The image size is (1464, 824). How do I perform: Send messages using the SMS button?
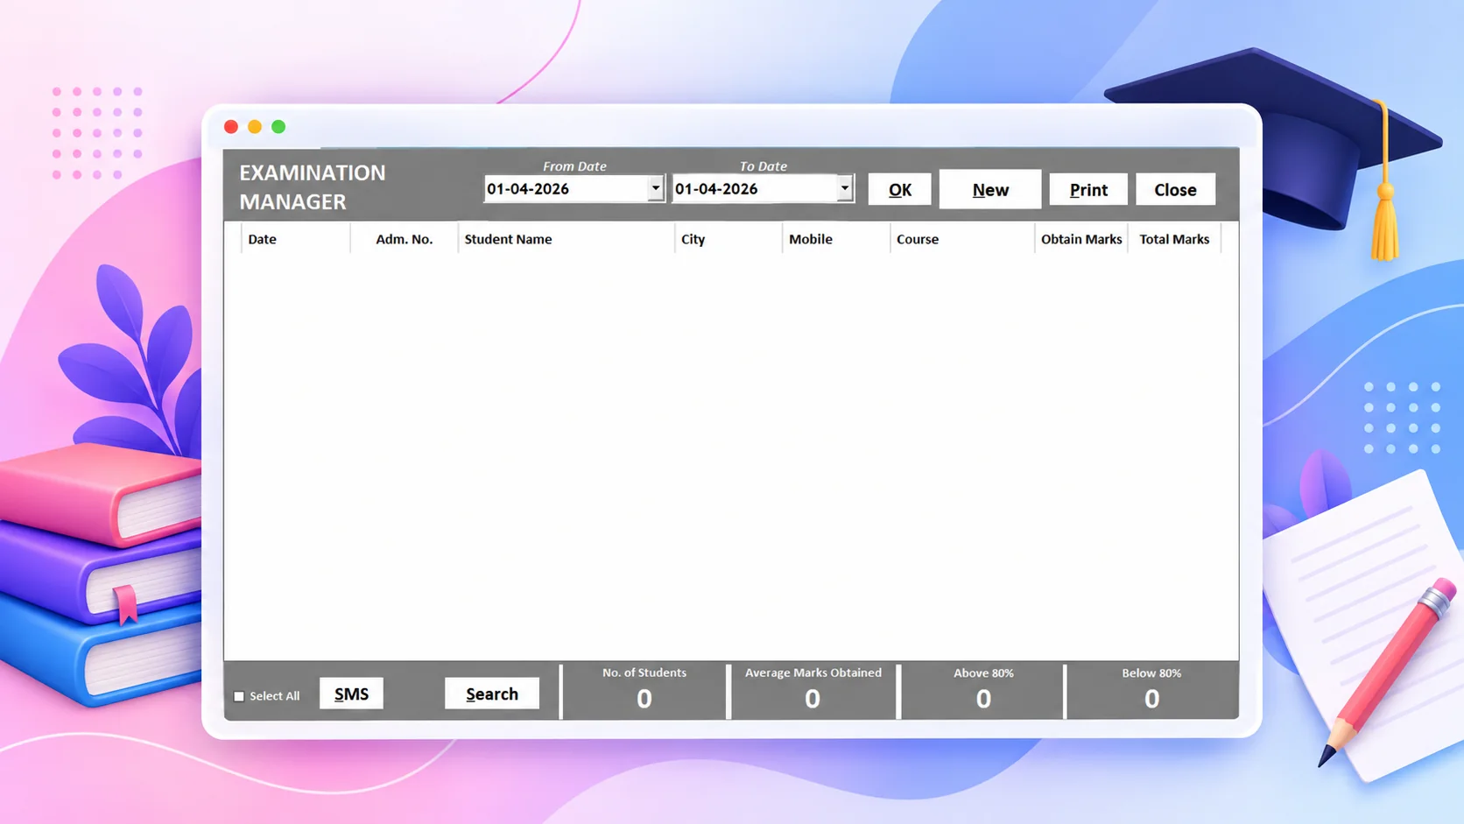(x=351, y=694)
